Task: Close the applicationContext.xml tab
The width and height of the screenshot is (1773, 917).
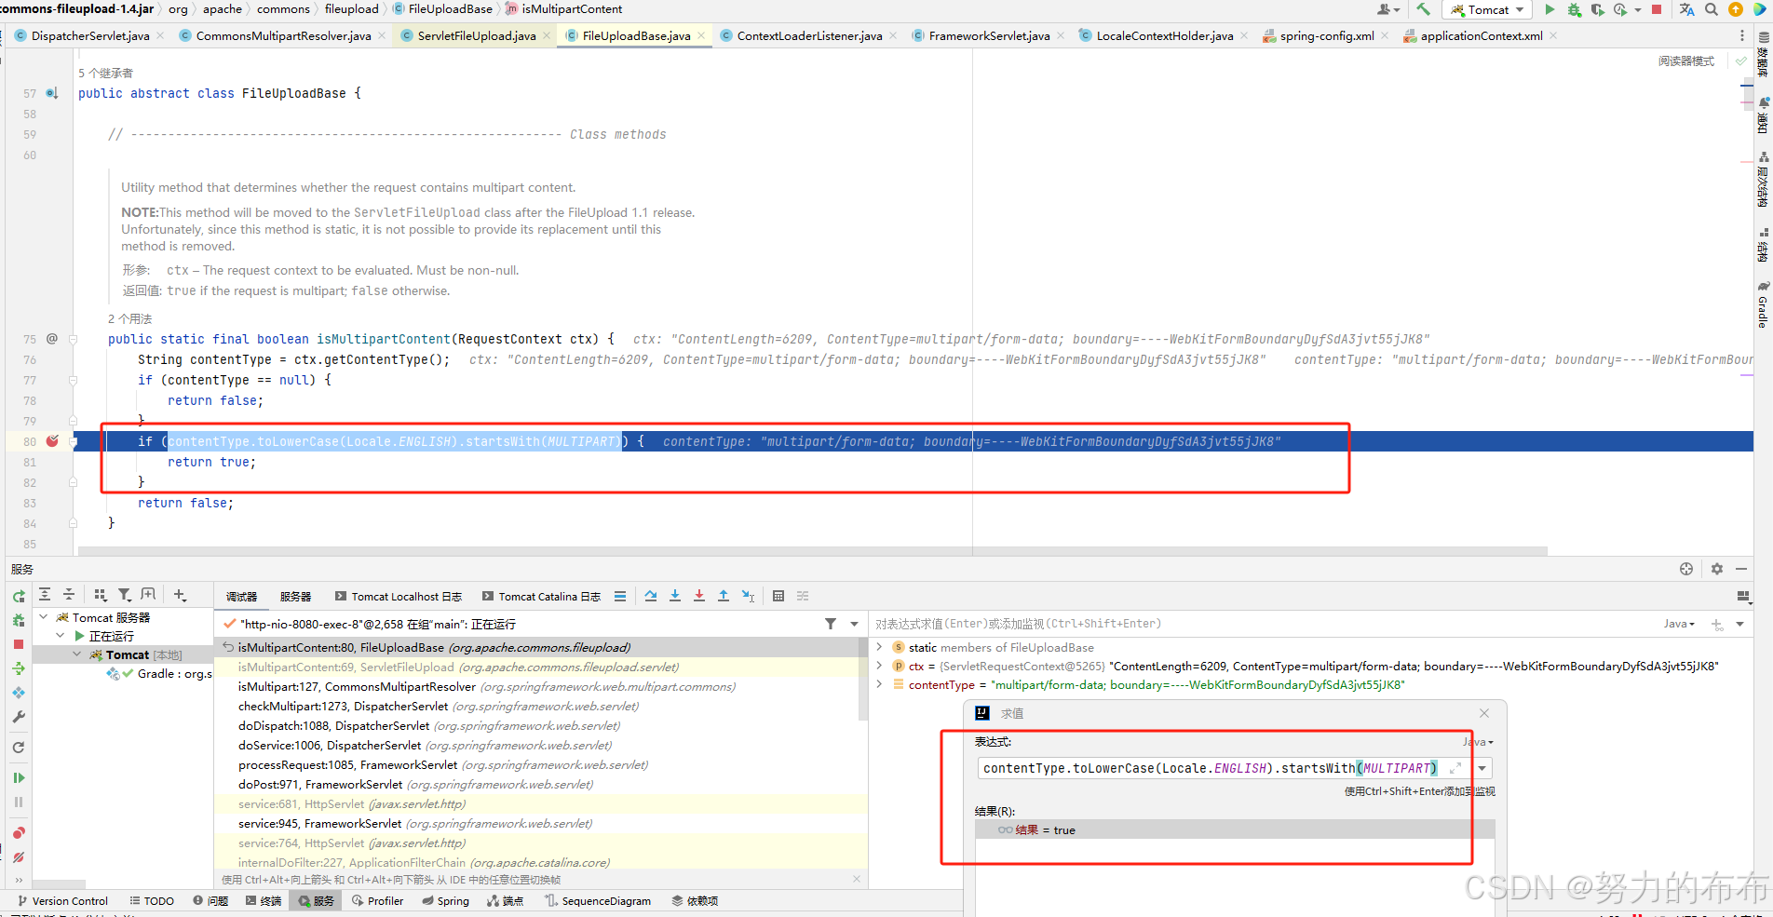Action: (x=1552, y=35)
